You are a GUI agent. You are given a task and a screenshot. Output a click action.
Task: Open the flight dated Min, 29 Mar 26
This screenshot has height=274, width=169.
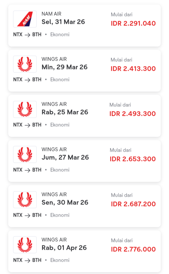tap(64, 67)
